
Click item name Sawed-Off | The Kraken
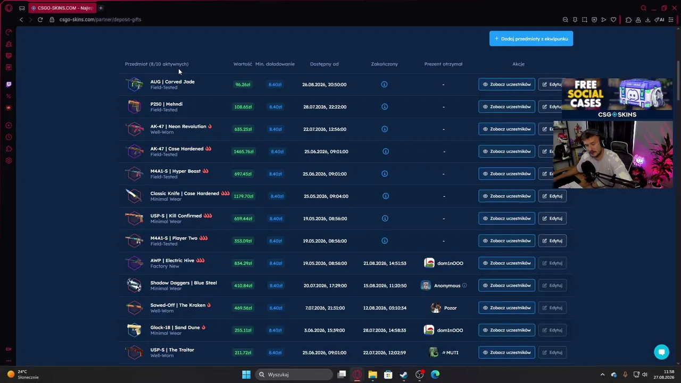click(x=178, y=305)
